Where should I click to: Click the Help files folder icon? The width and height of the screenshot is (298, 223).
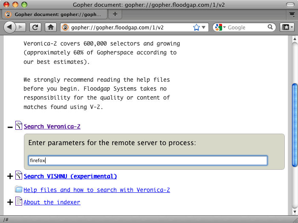pos(19,189)
